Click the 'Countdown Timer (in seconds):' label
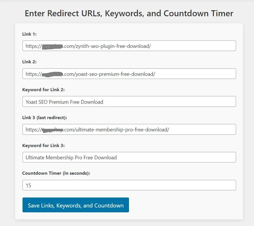The height and width of the screenshot is (226, 254). [56, 173]
